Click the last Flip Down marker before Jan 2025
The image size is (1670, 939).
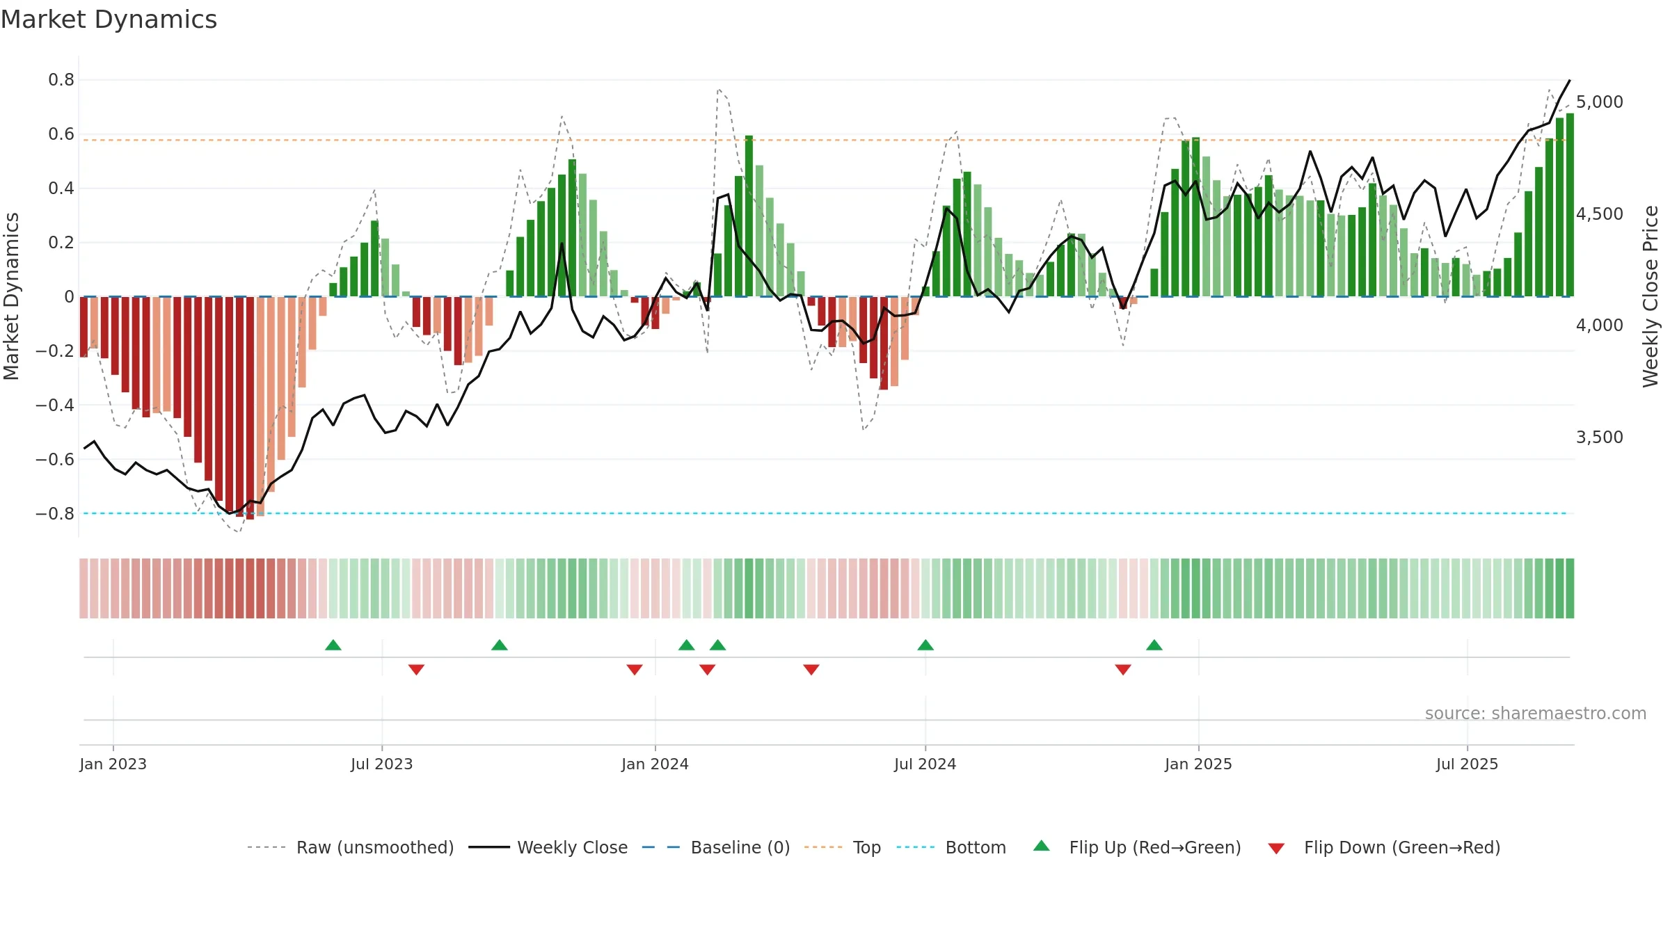tap(1123, 669)
